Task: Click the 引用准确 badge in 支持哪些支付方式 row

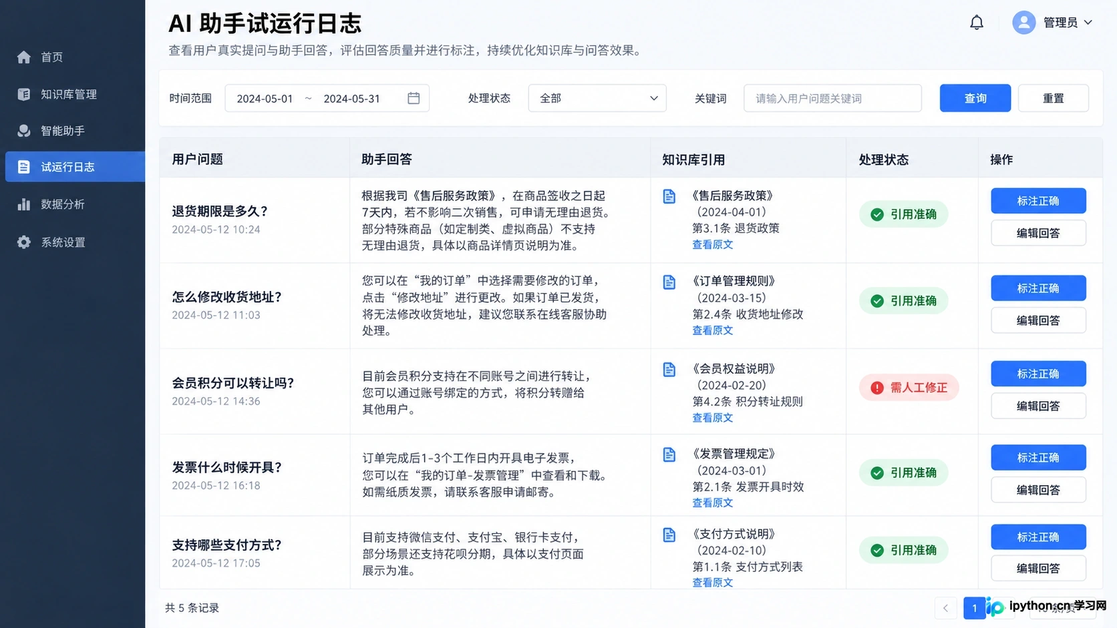Action: 903,551
